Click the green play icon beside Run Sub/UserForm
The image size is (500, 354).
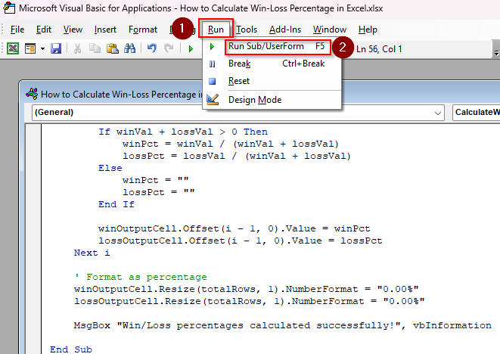tap(212, 47)
